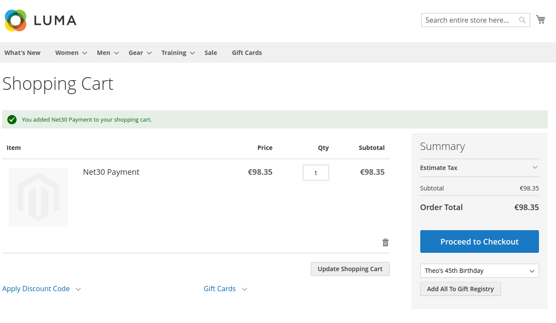Open the gift registry dropdown

pyautogui.click(x=479, y=271)
